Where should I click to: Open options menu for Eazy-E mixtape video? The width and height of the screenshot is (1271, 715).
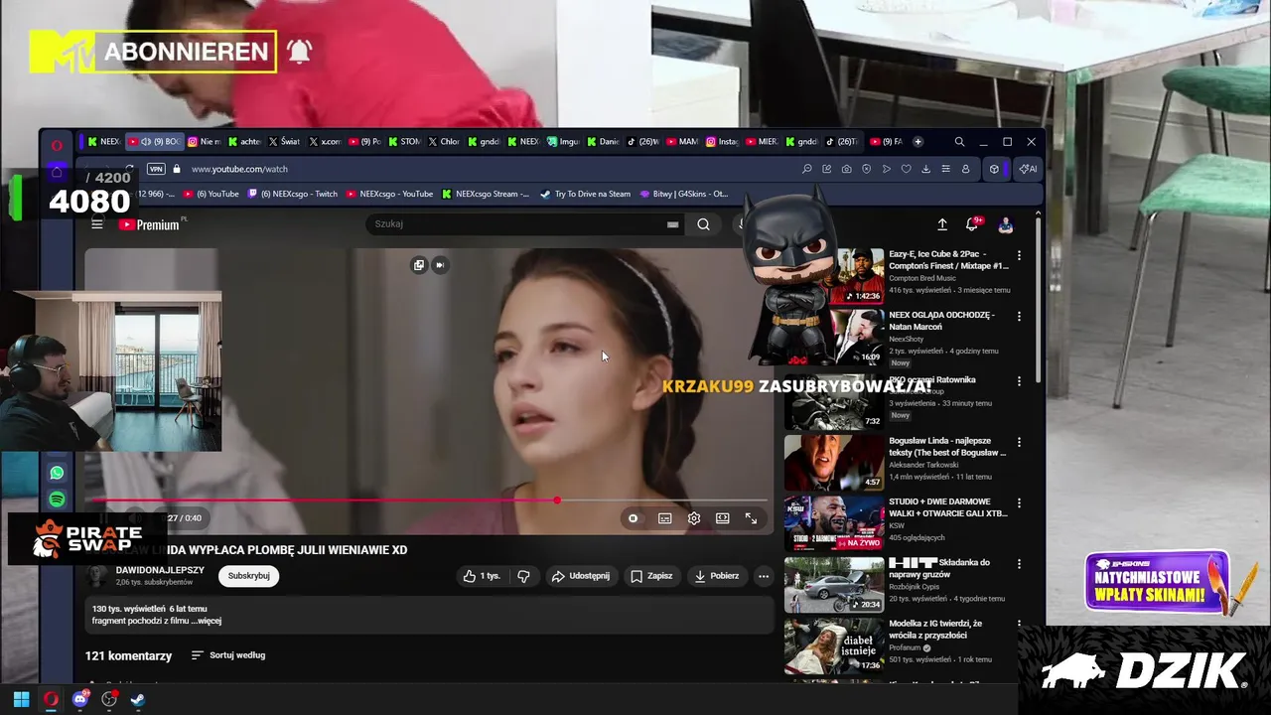[x=1019, y=255]
